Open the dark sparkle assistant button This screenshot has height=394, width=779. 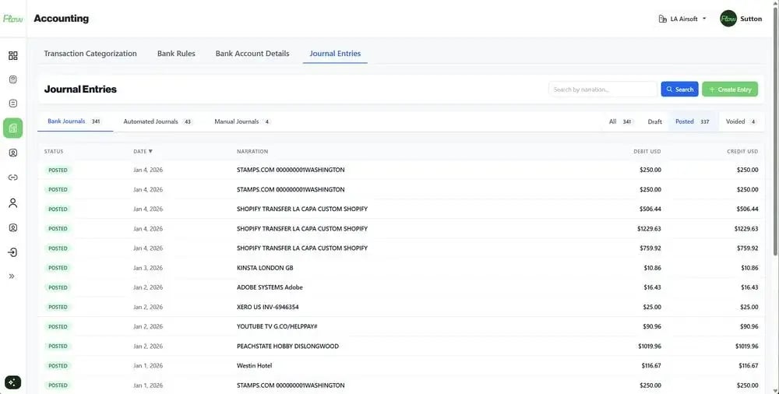pyautogui.click(x=13, y=382)
